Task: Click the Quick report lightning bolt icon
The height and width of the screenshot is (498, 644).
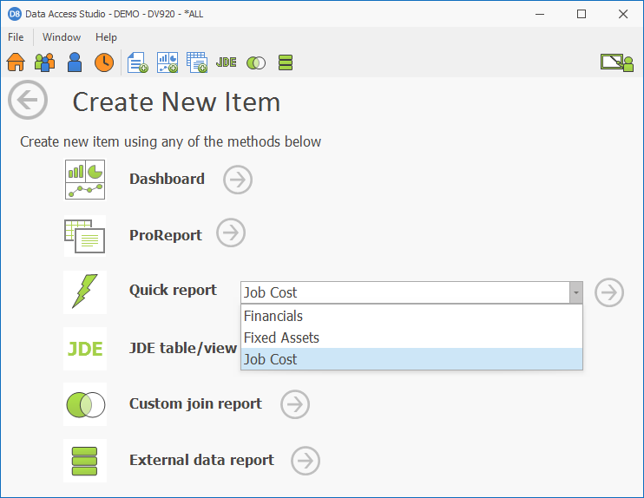Action: (85, 292)
